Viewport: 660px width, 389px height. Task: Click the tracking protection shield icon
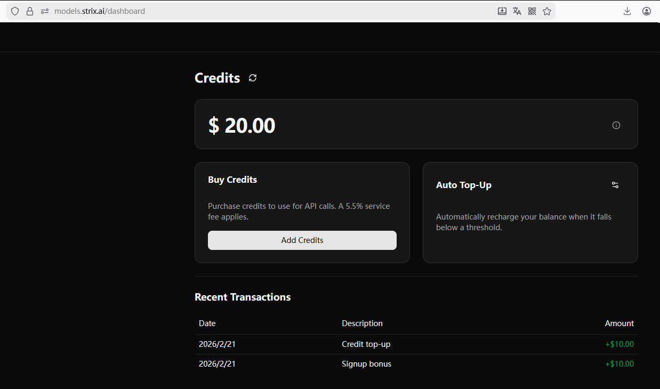pyautogui.click(x=15, y=11)
